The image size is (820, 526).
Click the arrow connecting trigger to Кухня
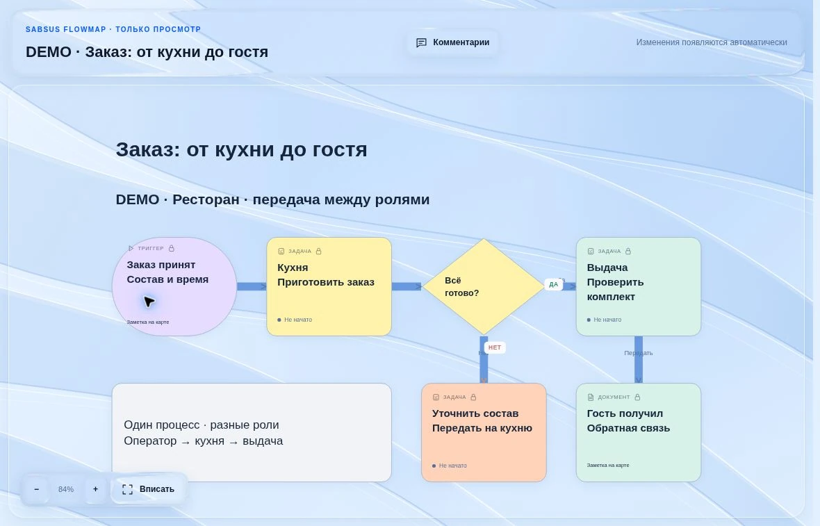[x=252, y=286]
